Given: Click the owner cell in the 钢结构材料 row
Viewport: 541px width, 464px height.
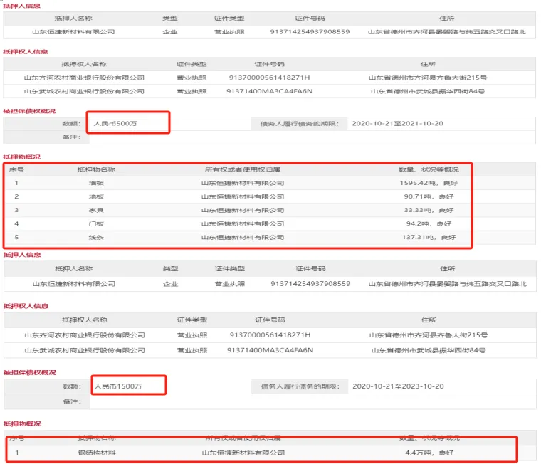Looking at the screenshot, I should (243, 453).
